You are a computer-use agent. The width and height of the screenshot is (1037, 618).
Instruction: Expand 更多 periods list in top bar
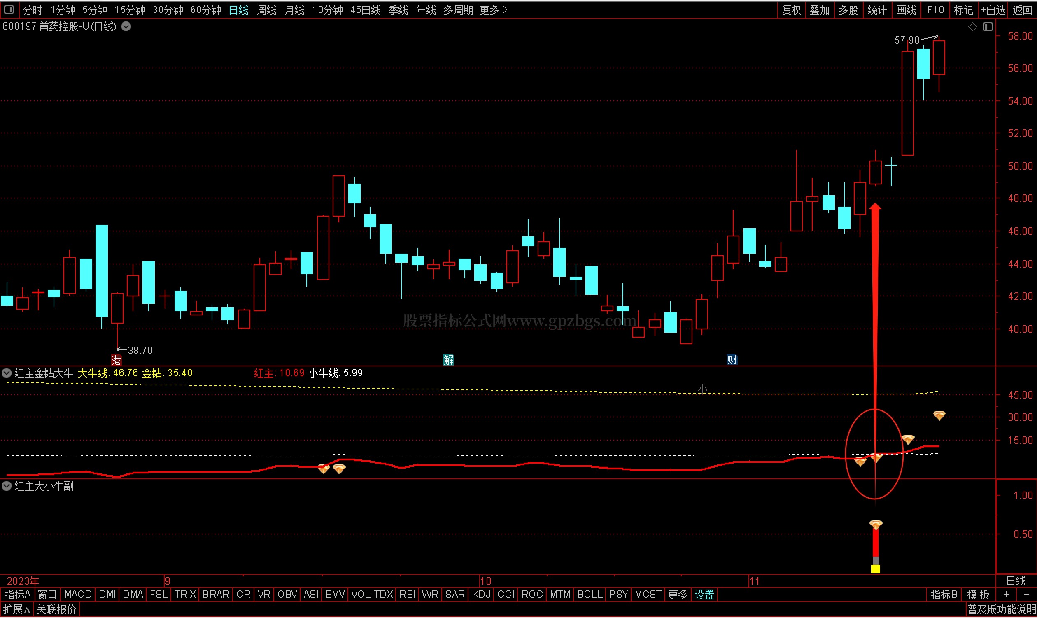[x=494, y=9]
